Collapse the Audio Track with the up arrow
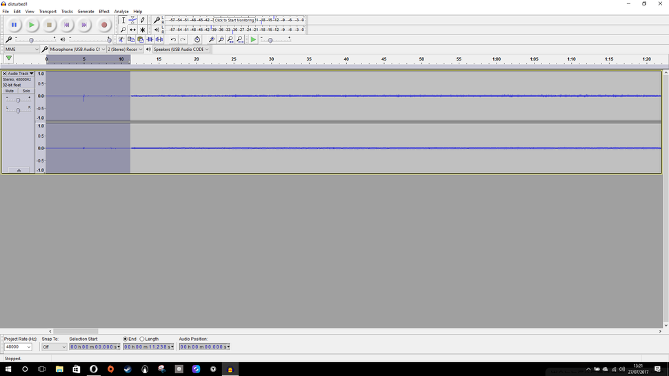Viewport: 669px width, 376px height. tap(19, 170)
